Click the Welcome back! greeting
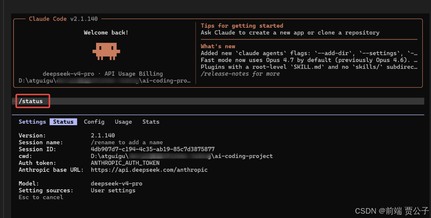Image resolution: width=431 pixels, height=218 pixels. coord(106,32)
